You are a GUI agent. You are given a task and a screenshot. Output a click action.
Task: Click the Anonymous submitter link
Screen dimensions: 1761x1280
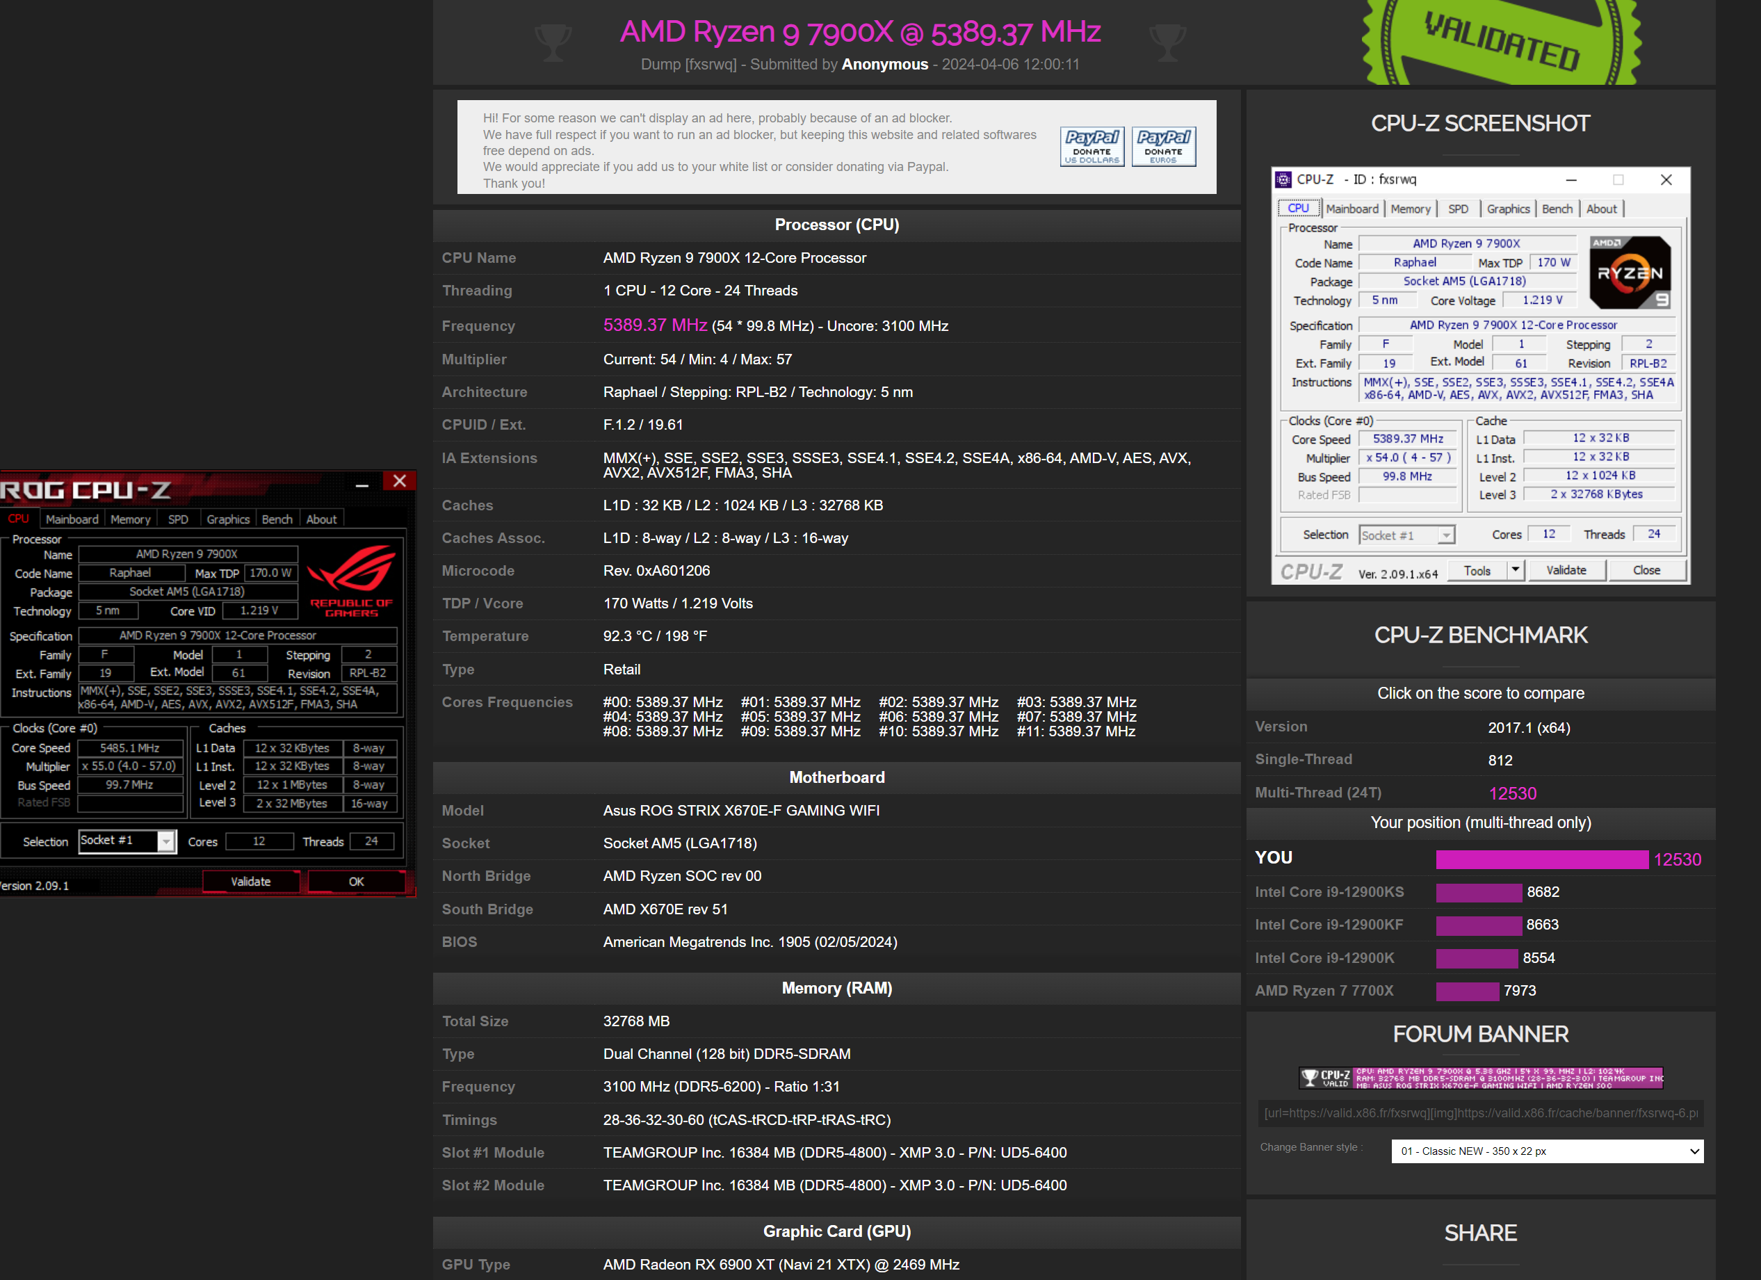point(884,65)
